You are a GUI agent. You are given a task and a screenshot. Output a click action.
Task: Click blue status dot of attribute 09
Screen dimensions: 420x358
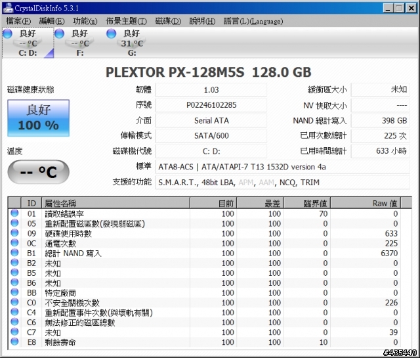click(14, 233)
